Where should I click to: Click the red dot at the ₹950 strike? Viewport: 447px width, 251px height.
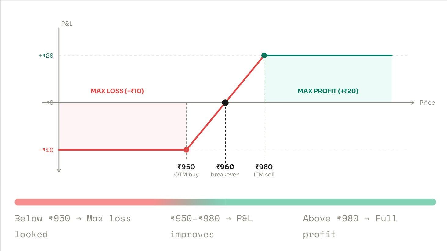[x=186, y=150]
